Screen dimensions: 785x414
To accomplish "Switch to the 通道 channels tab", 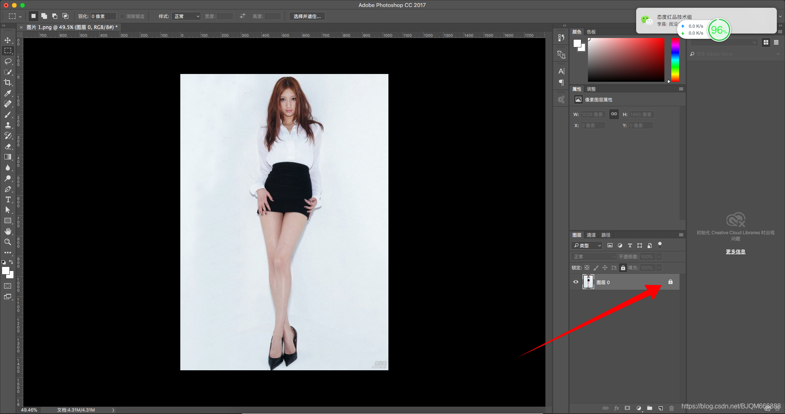I will point(591,235).
